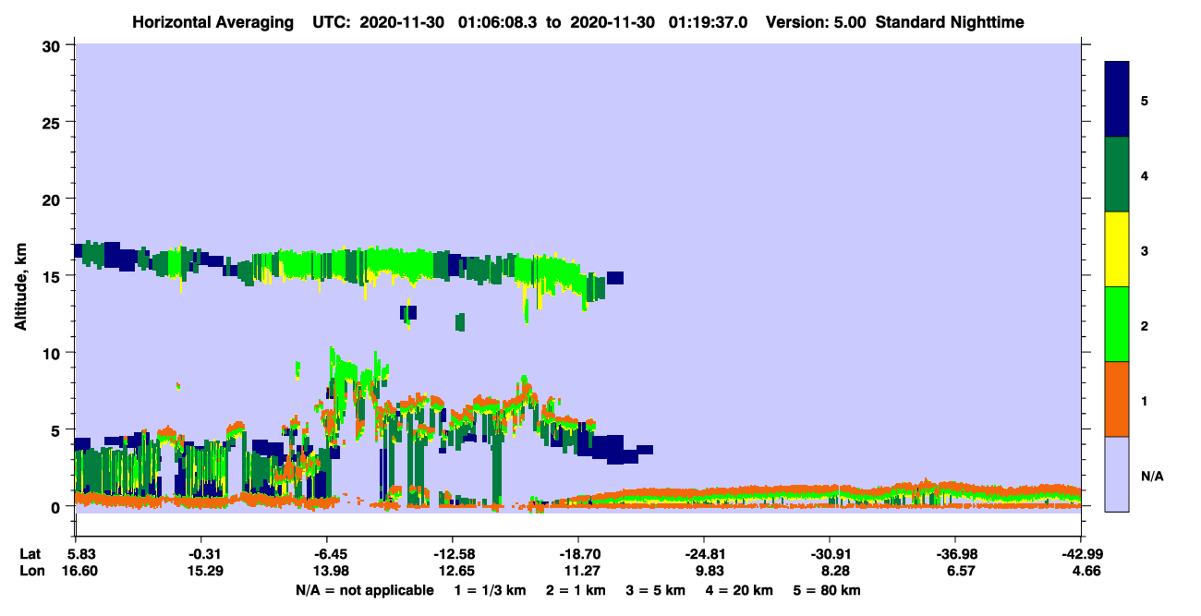Click latitude value -12.58

[452, 554]
